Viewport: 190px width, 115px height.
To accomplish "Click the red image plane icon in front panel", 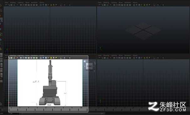I will (x=17, y=58).
